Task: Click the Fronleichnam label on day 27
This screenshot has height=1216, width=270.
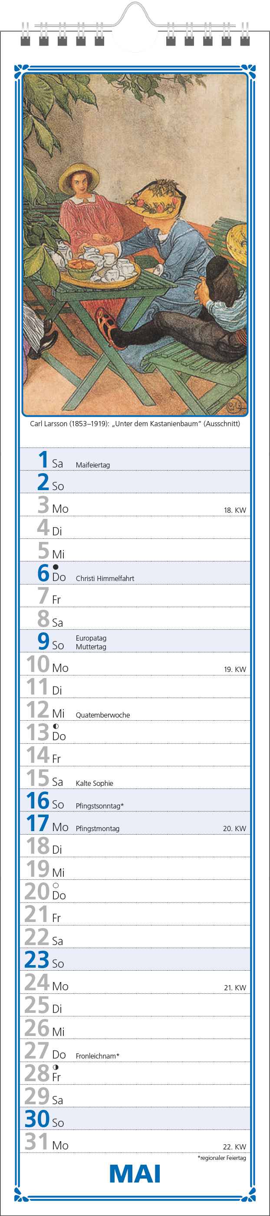Action: click(x=98, y=1056)
